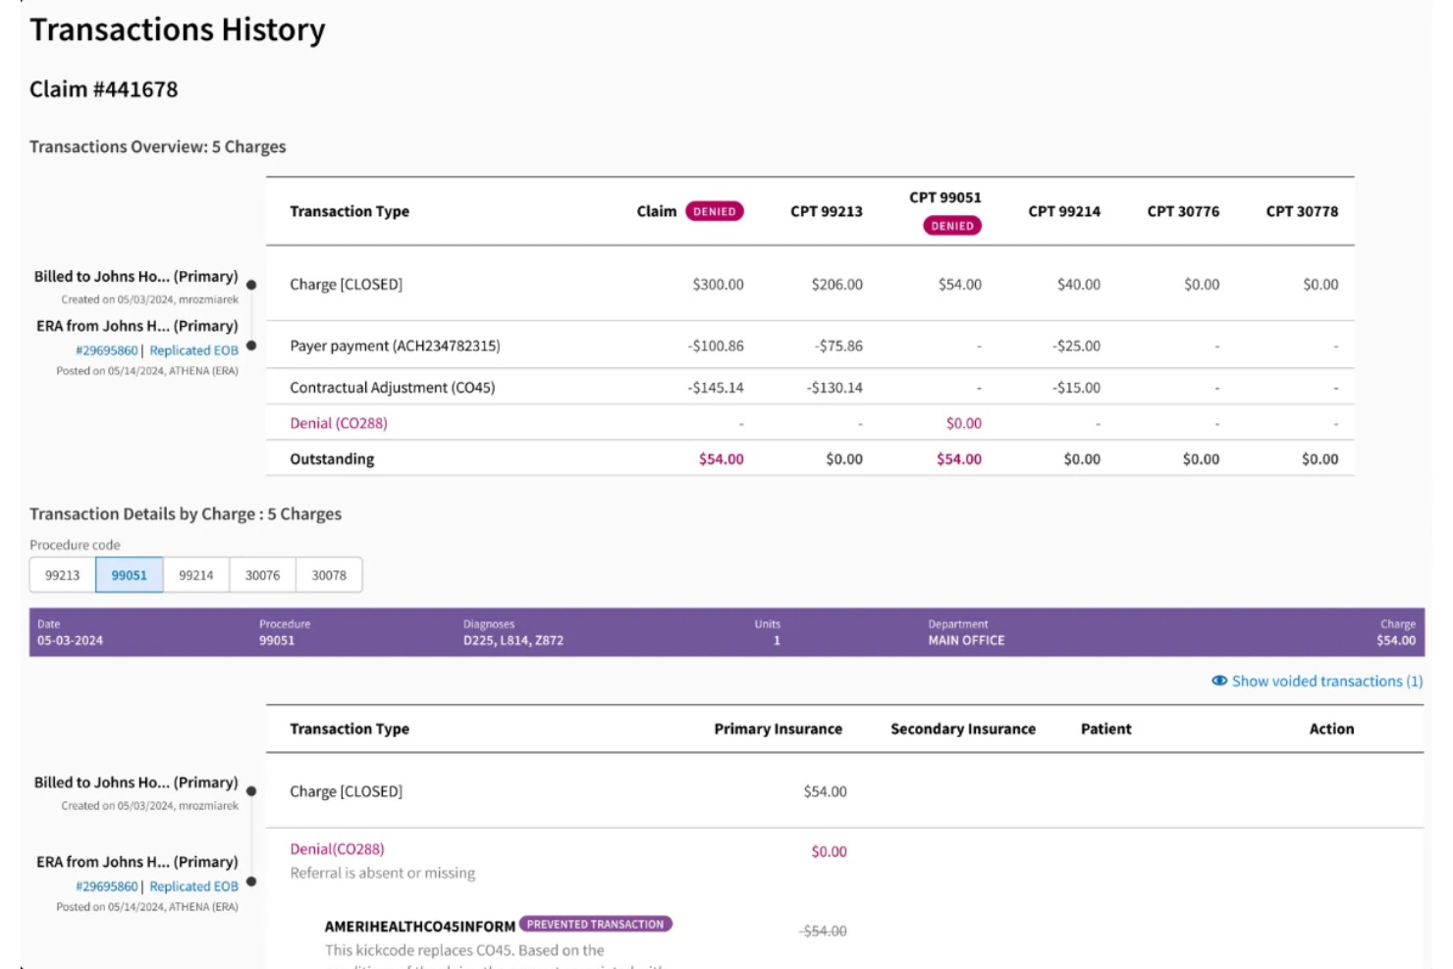Image resolution: width=1453 pixels, height=969 pixels.
Task: Switch to the 99214 procedure tab
Action: tap(195, 574)
